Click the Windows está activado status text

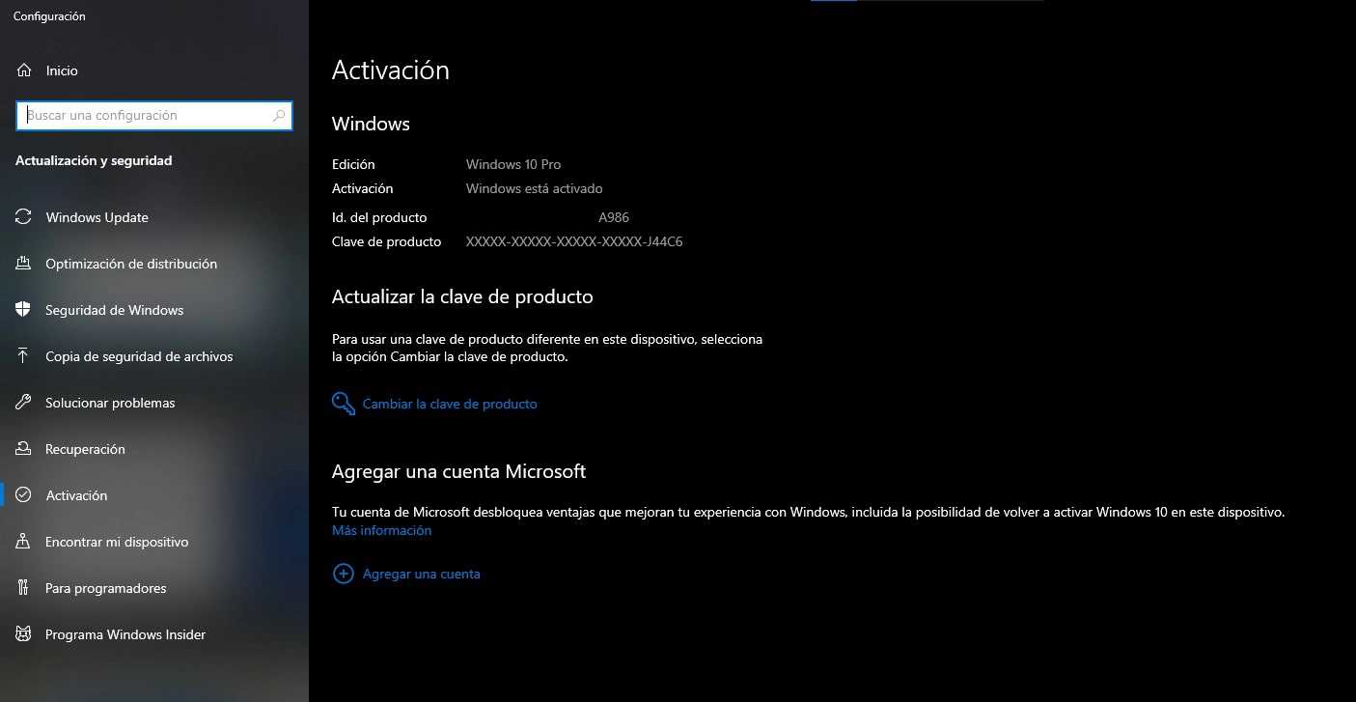pos(534,188)
